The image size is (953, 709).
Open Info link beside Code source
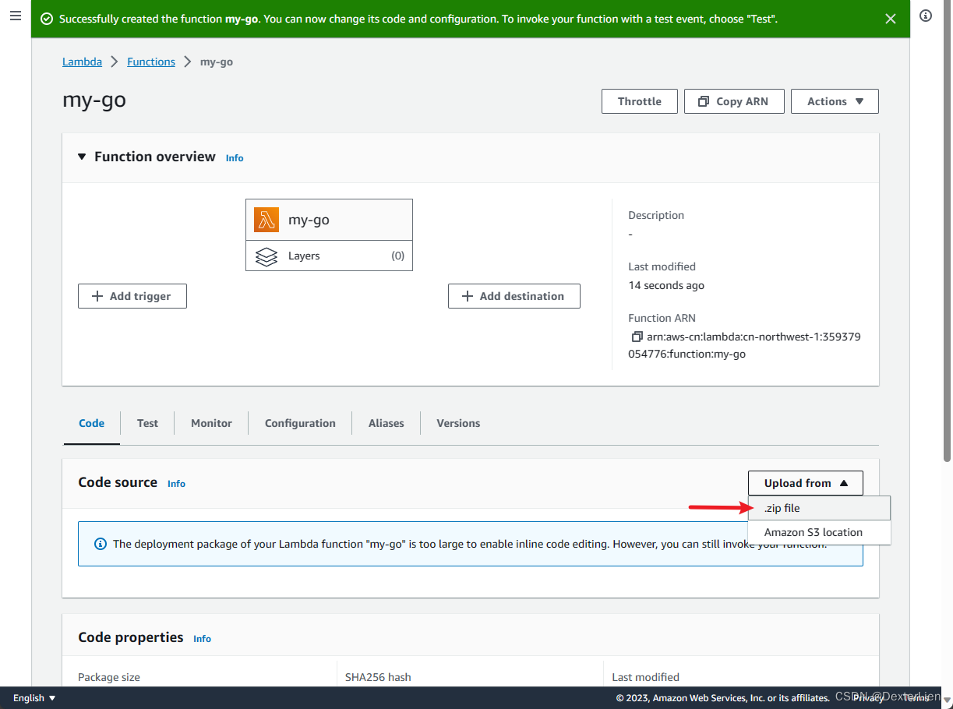tap(176, 484)
